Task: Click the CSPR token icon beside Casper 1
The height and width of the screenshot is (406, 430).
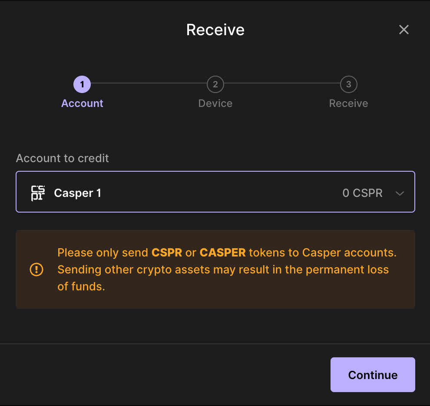Action: pos(37,192)
